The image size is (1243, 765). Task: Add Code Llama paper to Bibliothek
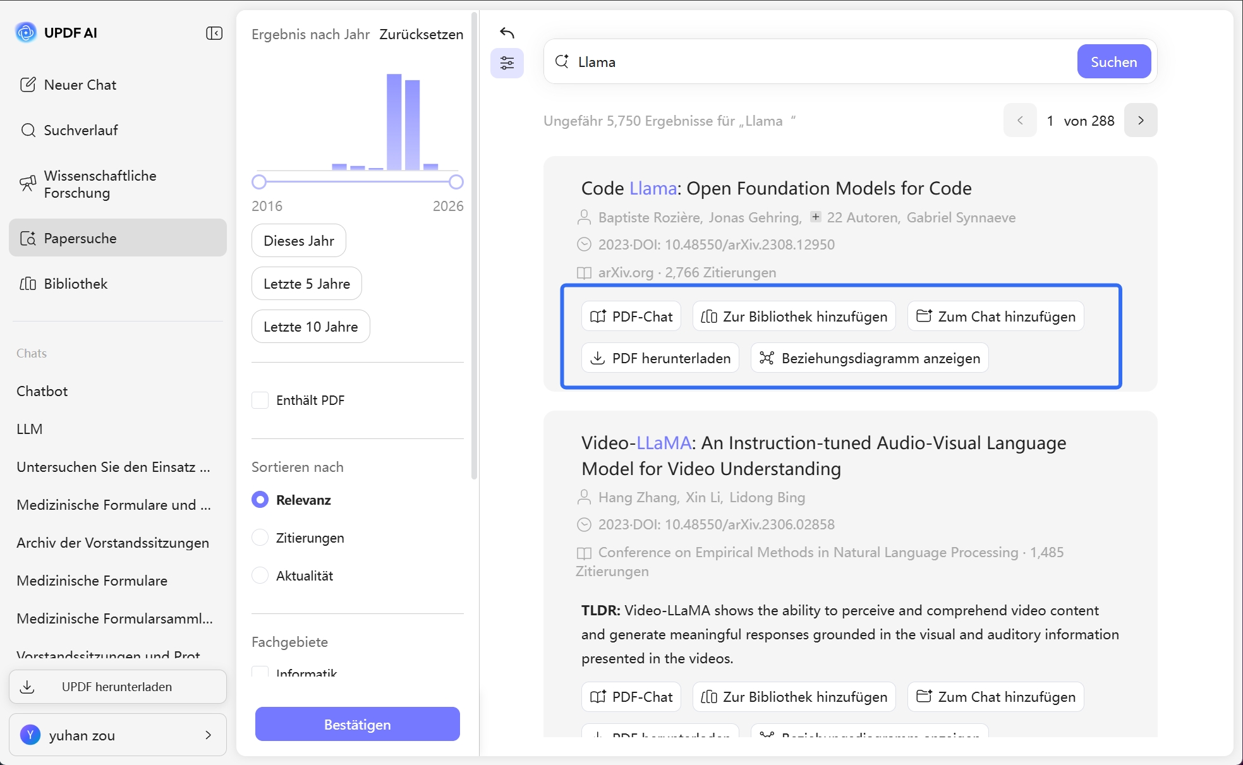[x=794, y=316]
